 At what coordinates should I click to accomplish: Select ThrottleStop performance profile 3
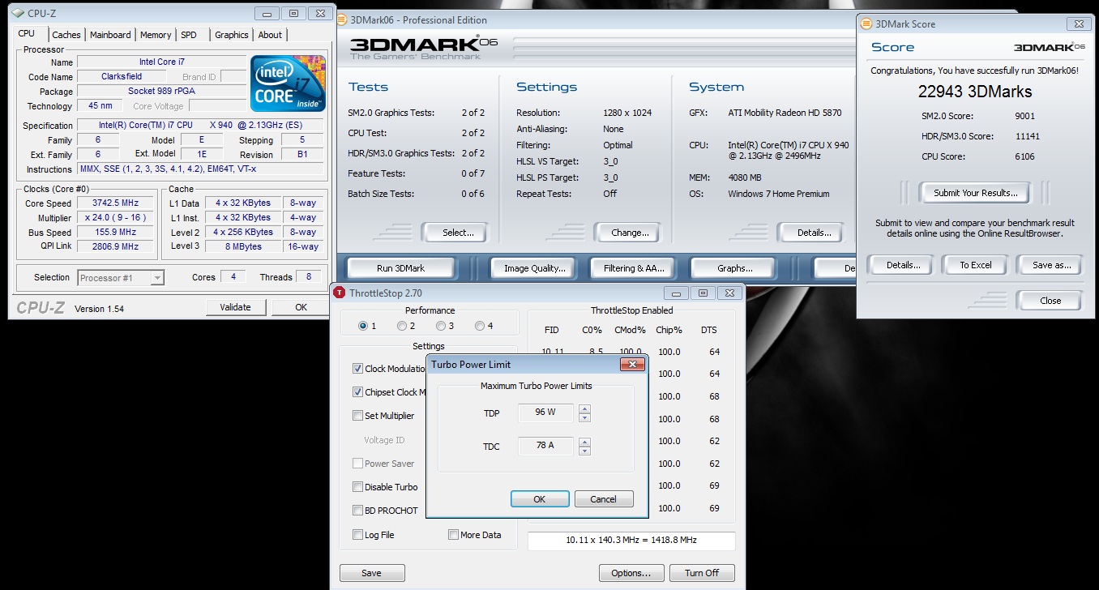(x=441, y=326)
